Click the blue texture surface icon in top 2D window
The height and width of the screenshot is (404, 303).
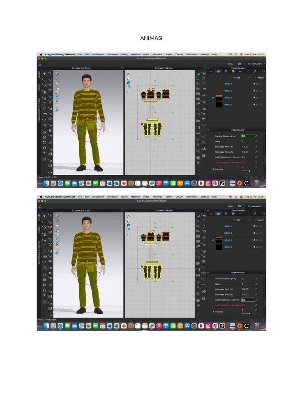pyautogui.click(x=128, y=86)
